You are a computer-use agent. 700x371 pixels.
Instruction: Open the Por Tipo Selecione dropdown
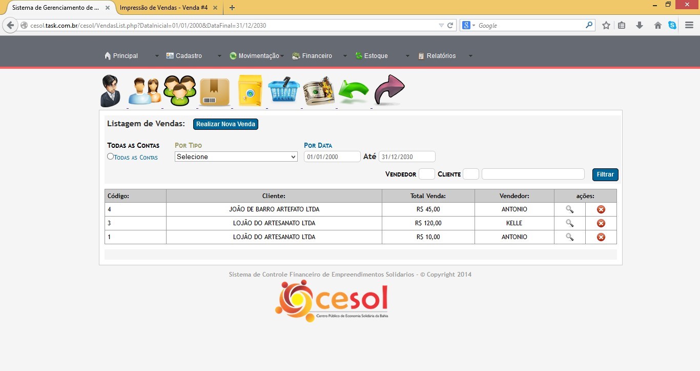click(x=236, y=157)
